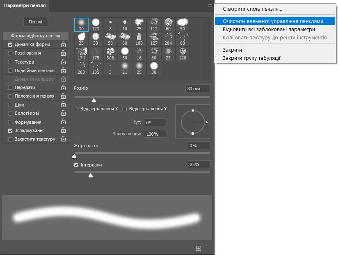Select the hard round 123 brush preset
Image resolution: width=338 pixels, height=255 pixels.
96,25
